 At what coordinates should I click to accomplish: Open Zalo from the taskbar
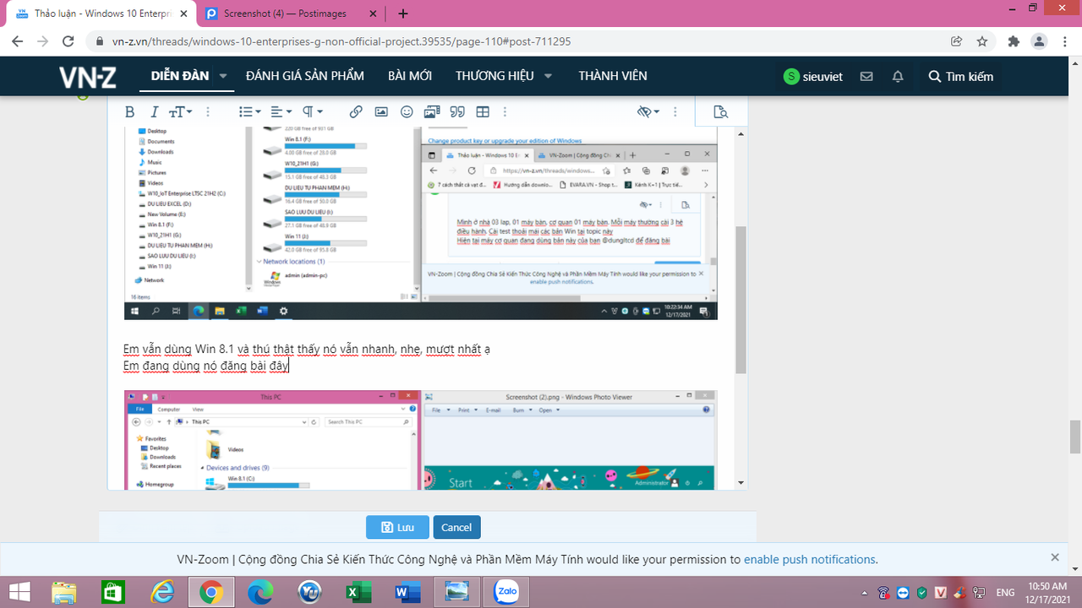pyautogui.click(x=505, y=592)
